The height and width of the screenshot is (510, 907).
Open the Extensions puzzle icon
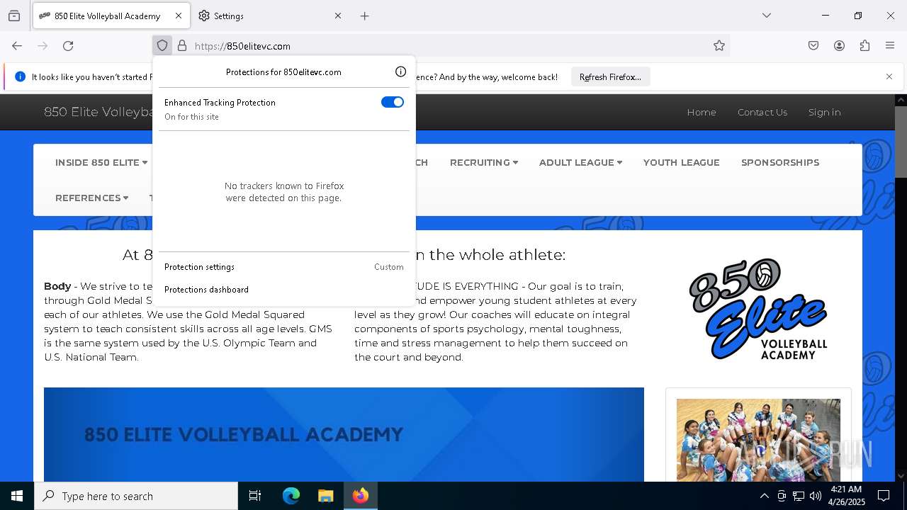coord(864,46)
